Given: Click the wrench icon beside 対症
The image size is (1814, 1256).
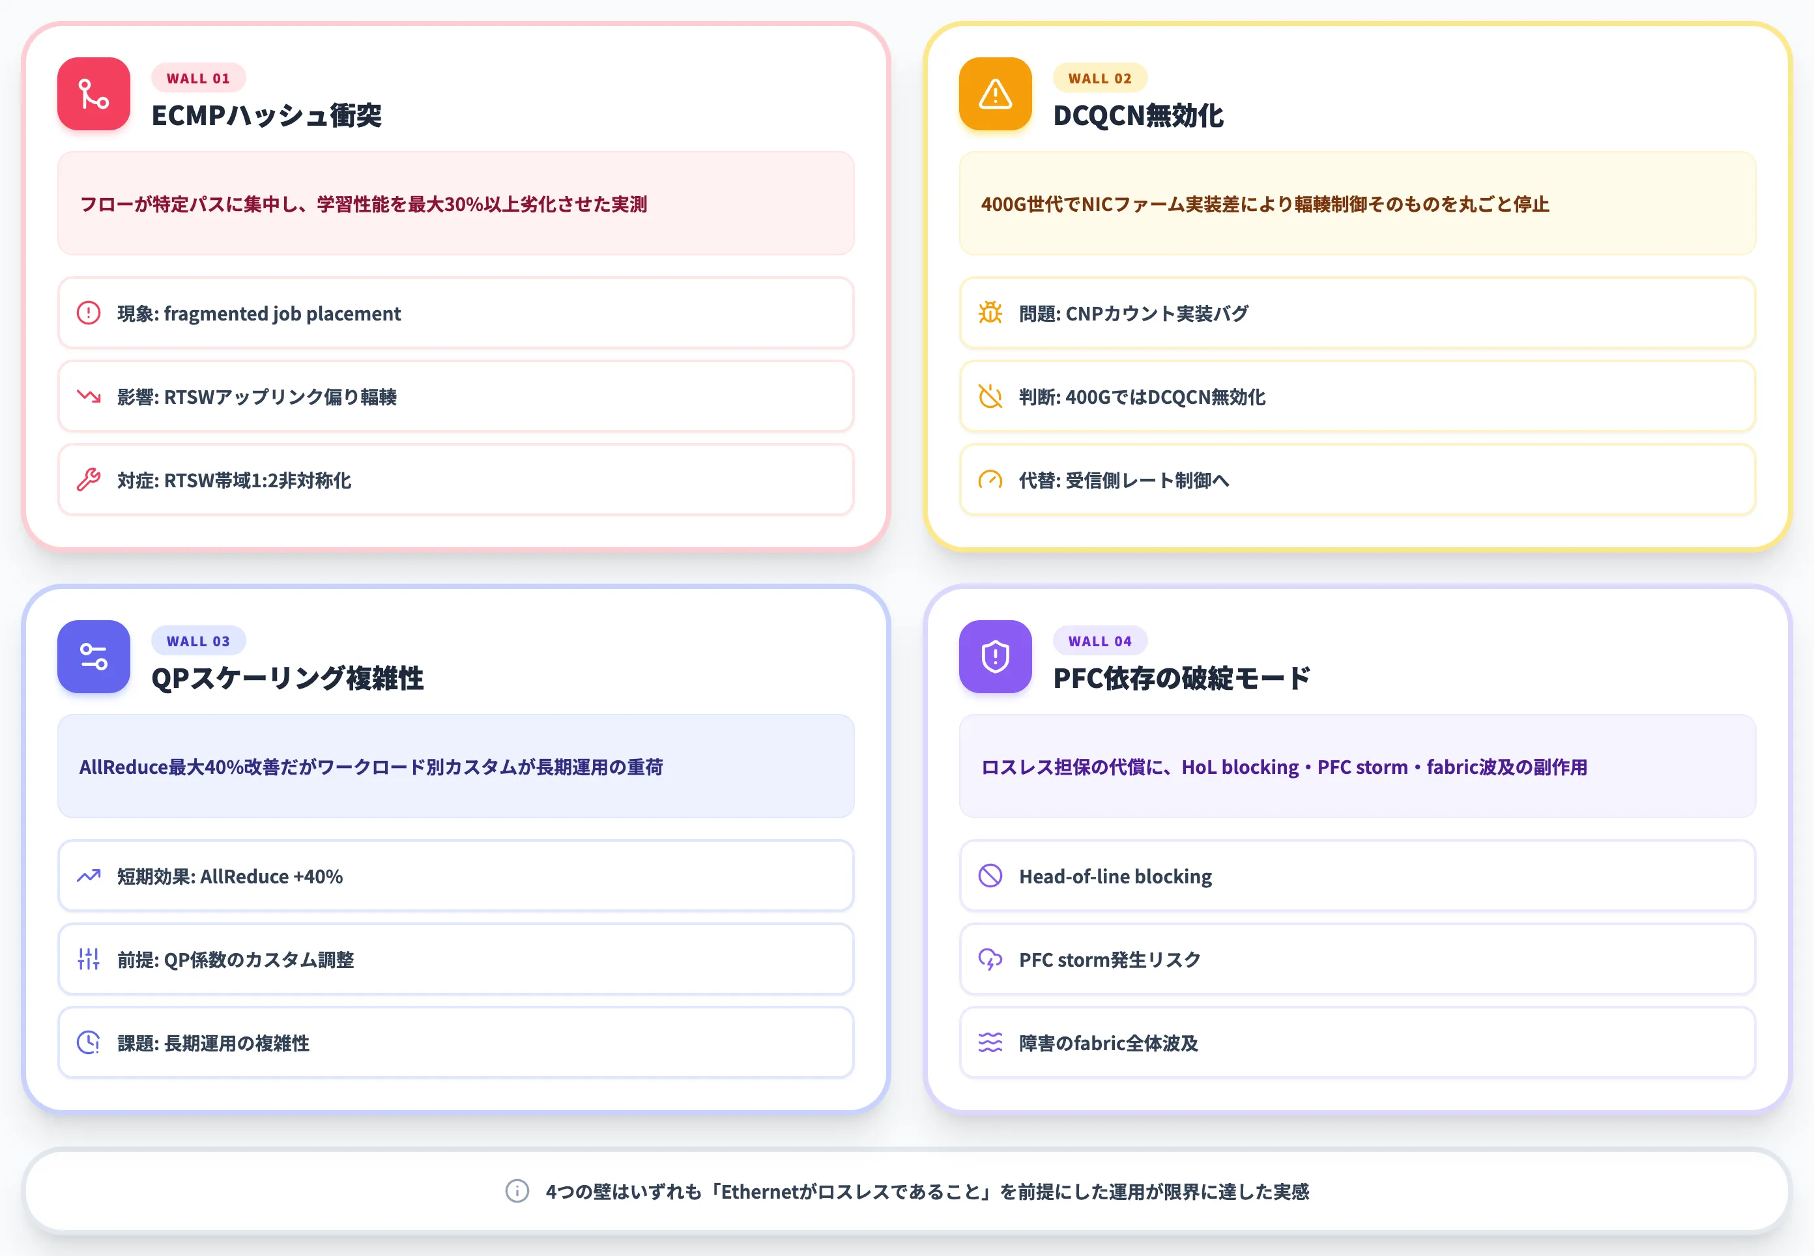Looking at the screenshot, I should (88, 480).
